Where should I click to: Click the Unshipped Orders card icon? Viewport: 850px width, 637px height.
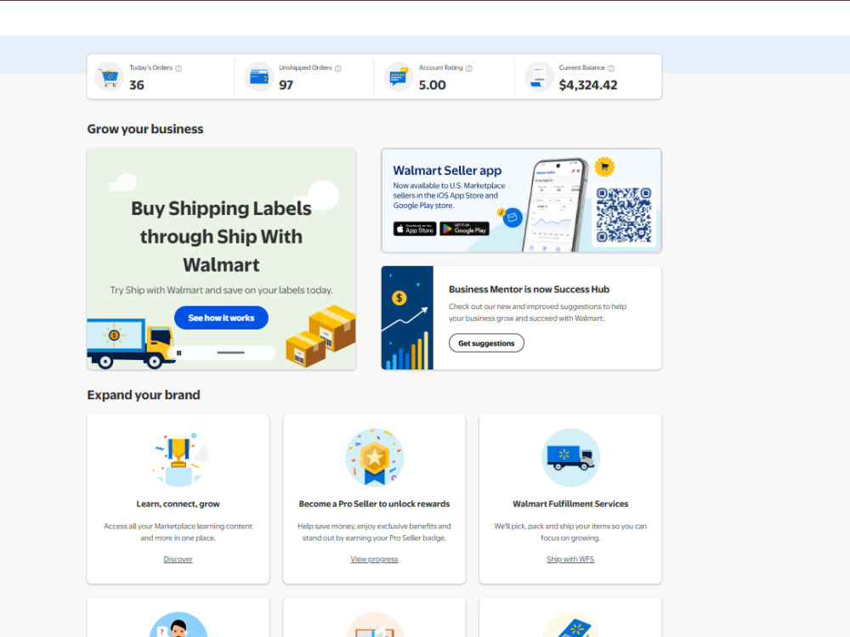[x=259, y=77]
